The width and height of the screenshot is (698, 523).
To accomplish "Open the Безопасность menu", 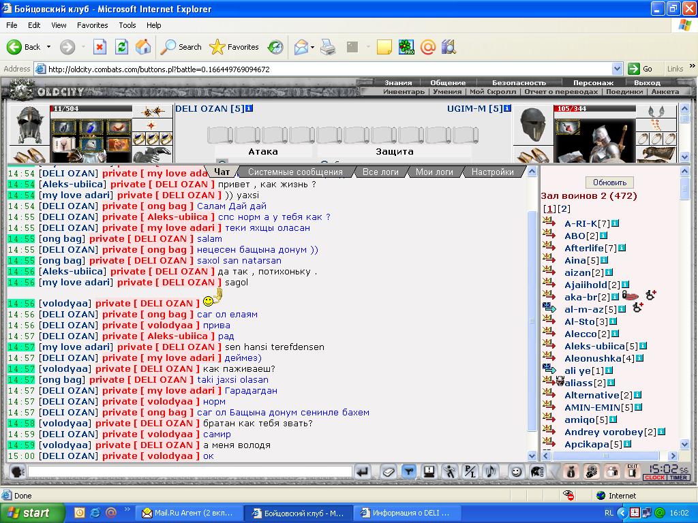I will coord(519,82).
